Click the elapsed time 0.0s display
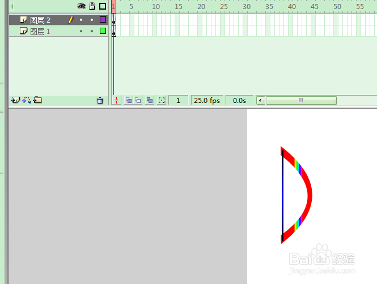 click(239, 100)
